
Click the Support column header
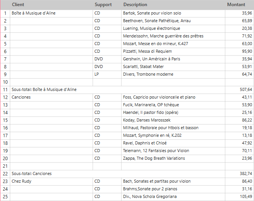coord(103,5)
